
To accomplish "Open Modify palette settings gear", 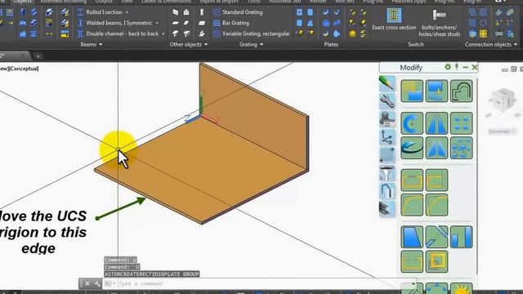I will [448, 67].
